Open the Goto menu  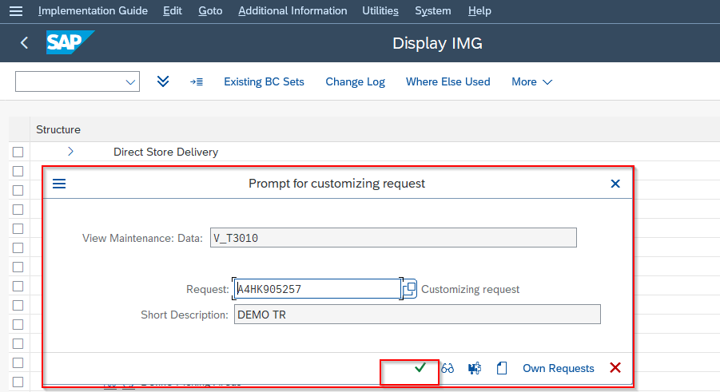pyautogui.click(x=210, y=10)
